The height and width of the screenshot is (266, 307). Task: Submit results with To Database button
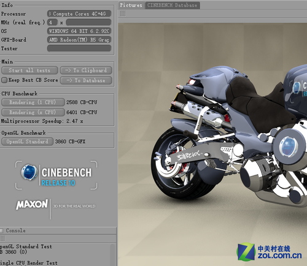[x=86, y=80]
